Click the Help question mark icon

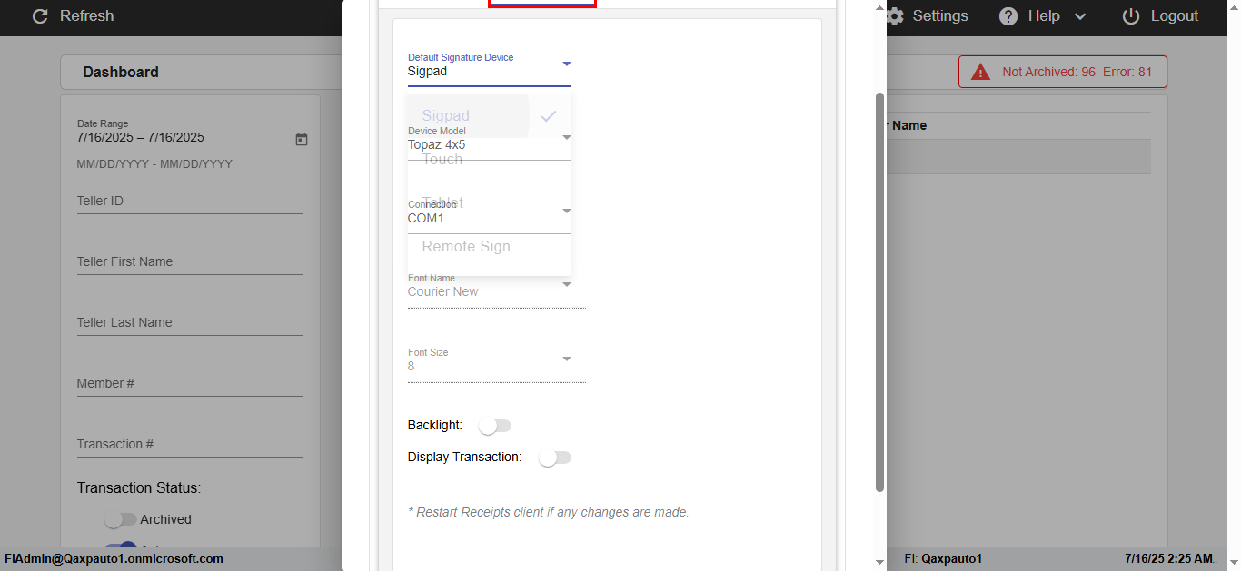coord(1008,16)
